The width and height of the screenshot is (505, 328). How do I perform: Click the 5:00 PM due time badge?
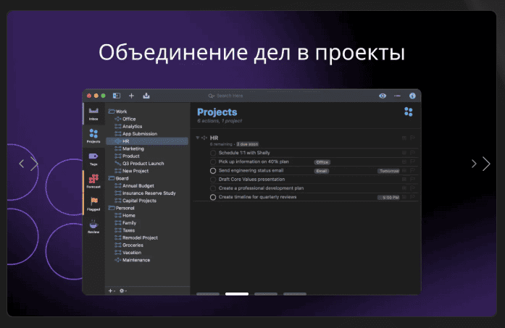pyautogui.click(x=389, y=198)
